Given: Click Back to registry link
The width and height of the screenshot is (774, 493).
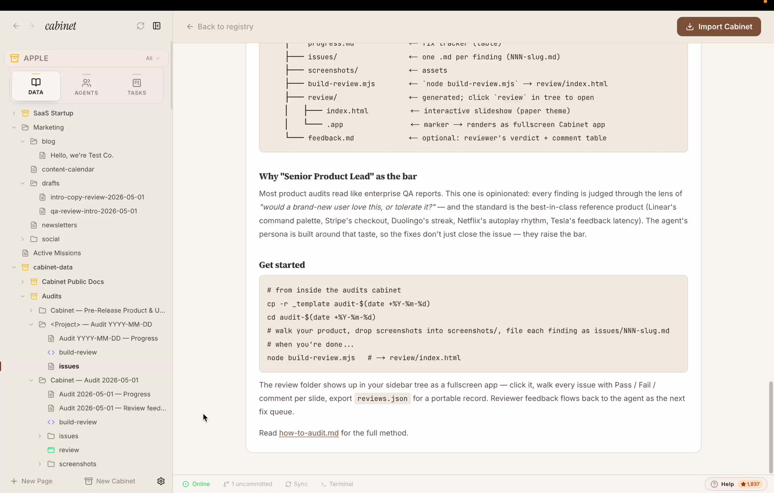Looking at the screenshot, I should [x=220, y=27].
